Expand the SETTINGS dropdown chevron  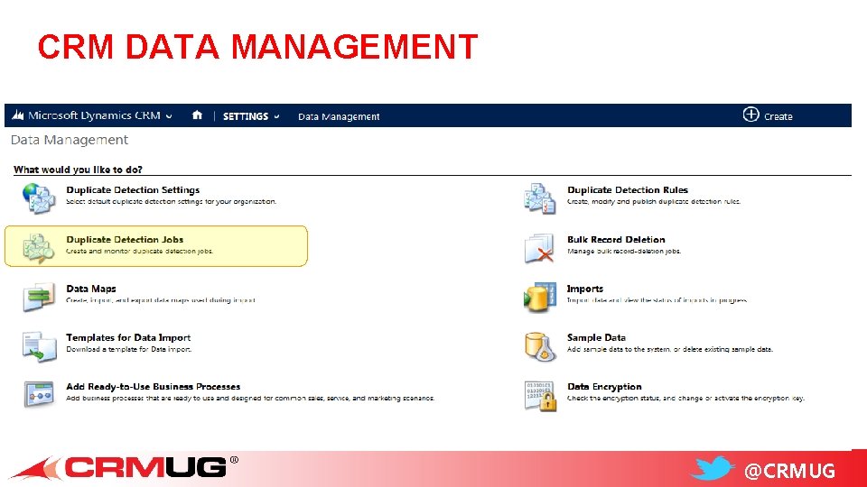pyautogui.click(x=276, y=116)
